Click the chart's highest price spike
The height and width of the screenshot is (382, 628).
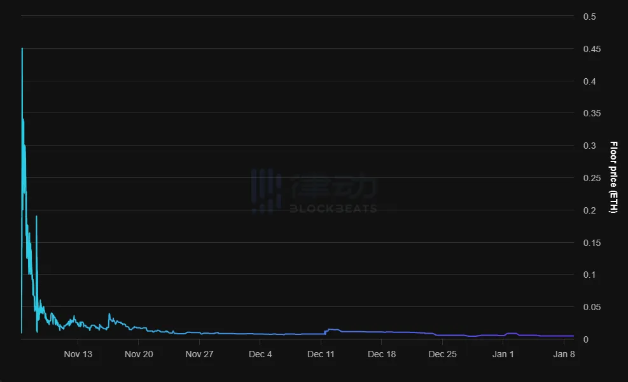pos(22,48)
